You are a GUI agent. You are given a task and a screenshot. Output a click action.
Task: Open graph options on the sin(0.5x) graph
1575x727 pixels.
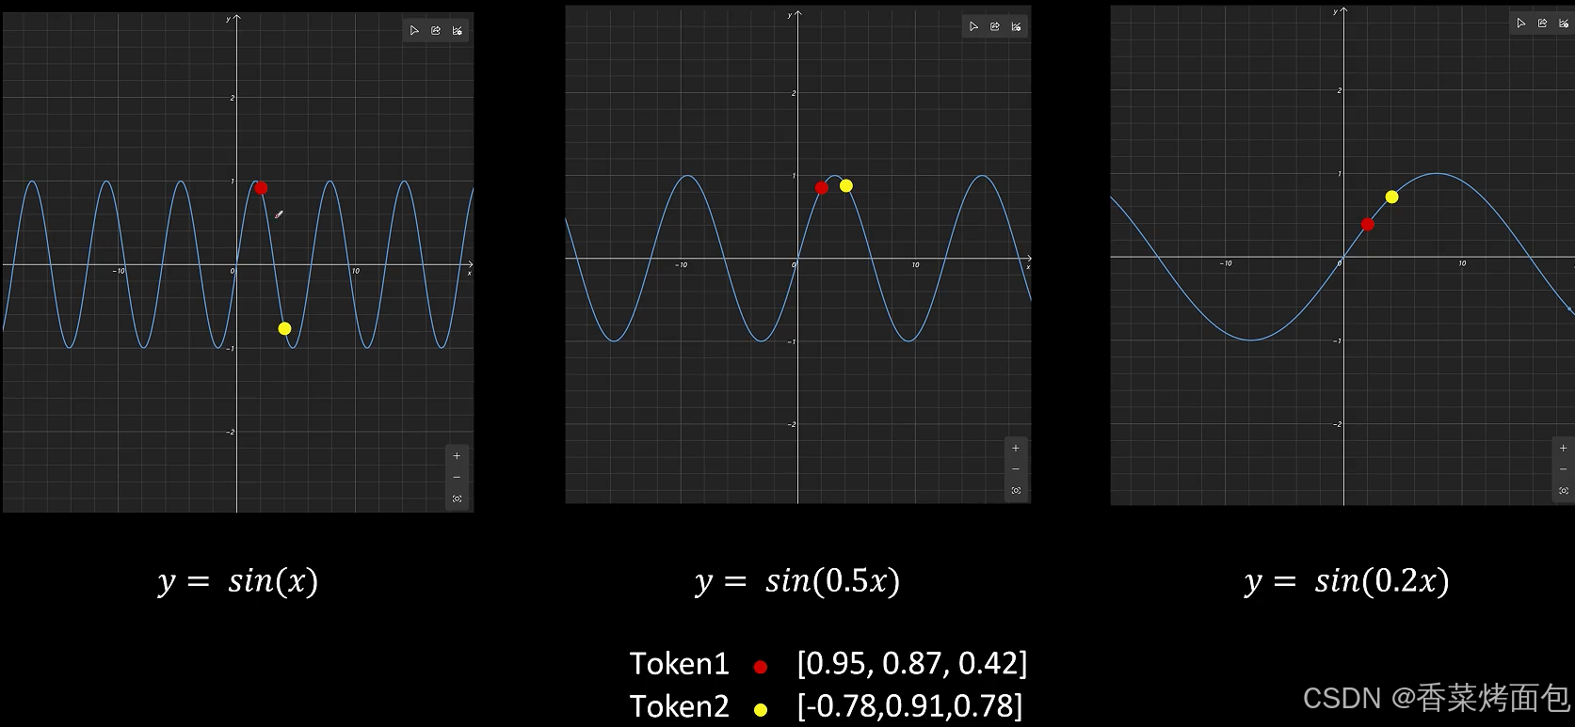pos(1017,27)
